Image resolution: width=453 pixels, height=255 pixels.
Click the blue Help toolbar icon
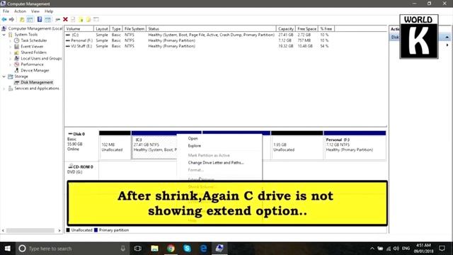(x=40, y=19)
